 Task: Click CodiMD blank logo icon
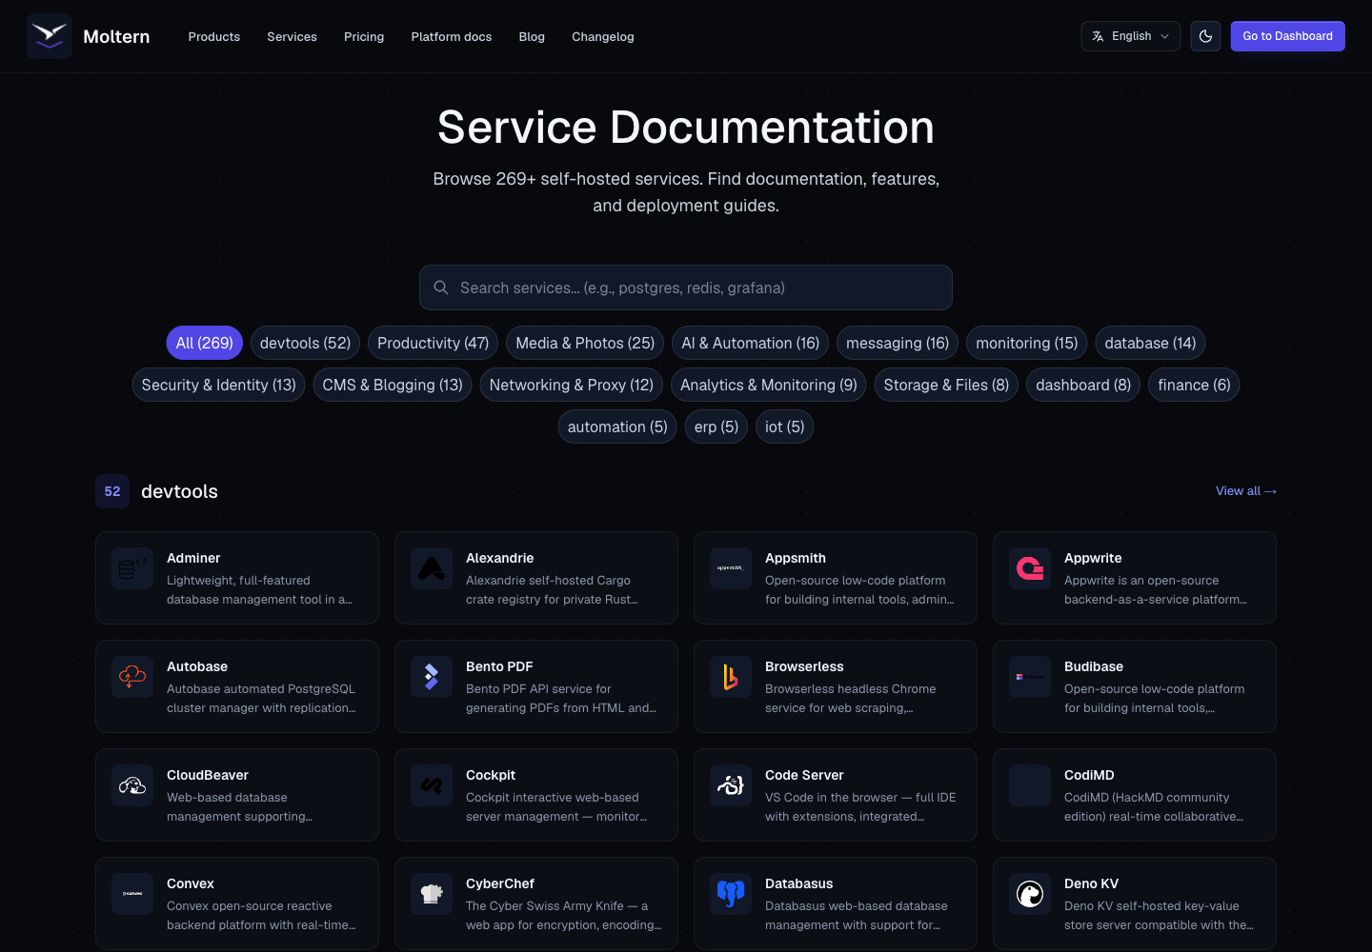(1030, 785)
